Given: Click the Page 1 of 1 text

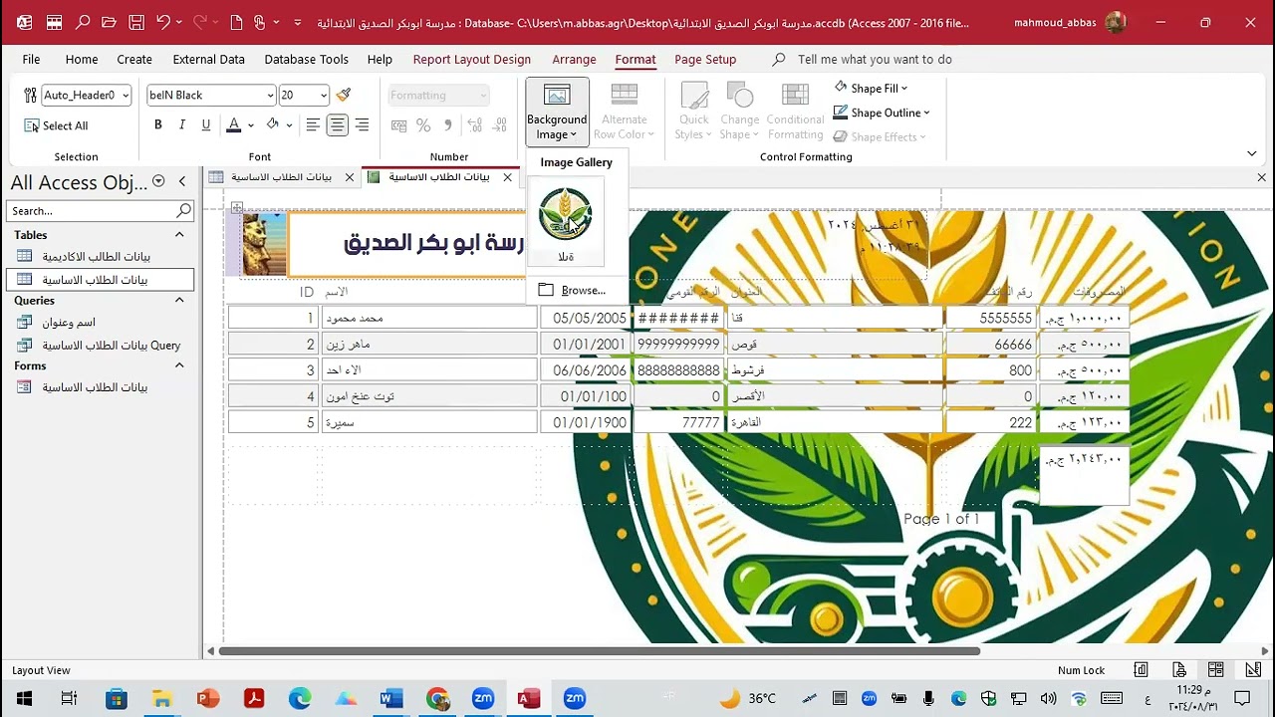Looking at the screenshot, I should [x=941, y=519].
